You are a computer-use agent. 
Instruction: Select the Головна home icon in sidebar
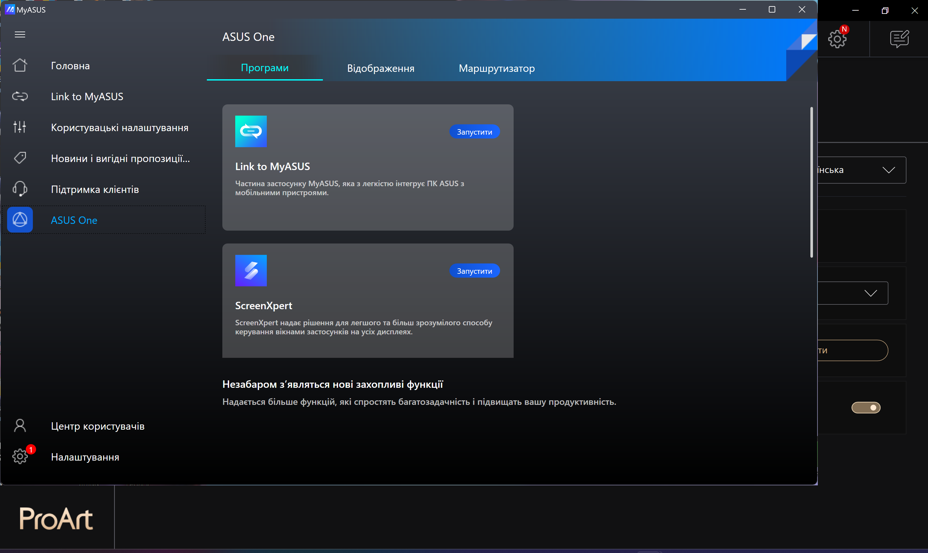[x=20, y=65]
